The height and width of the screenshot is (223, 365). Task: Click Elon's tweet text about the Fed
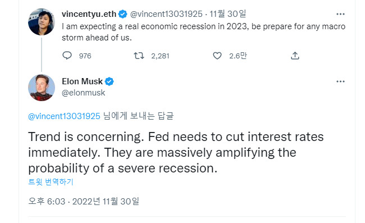click(x=176, y=152)
